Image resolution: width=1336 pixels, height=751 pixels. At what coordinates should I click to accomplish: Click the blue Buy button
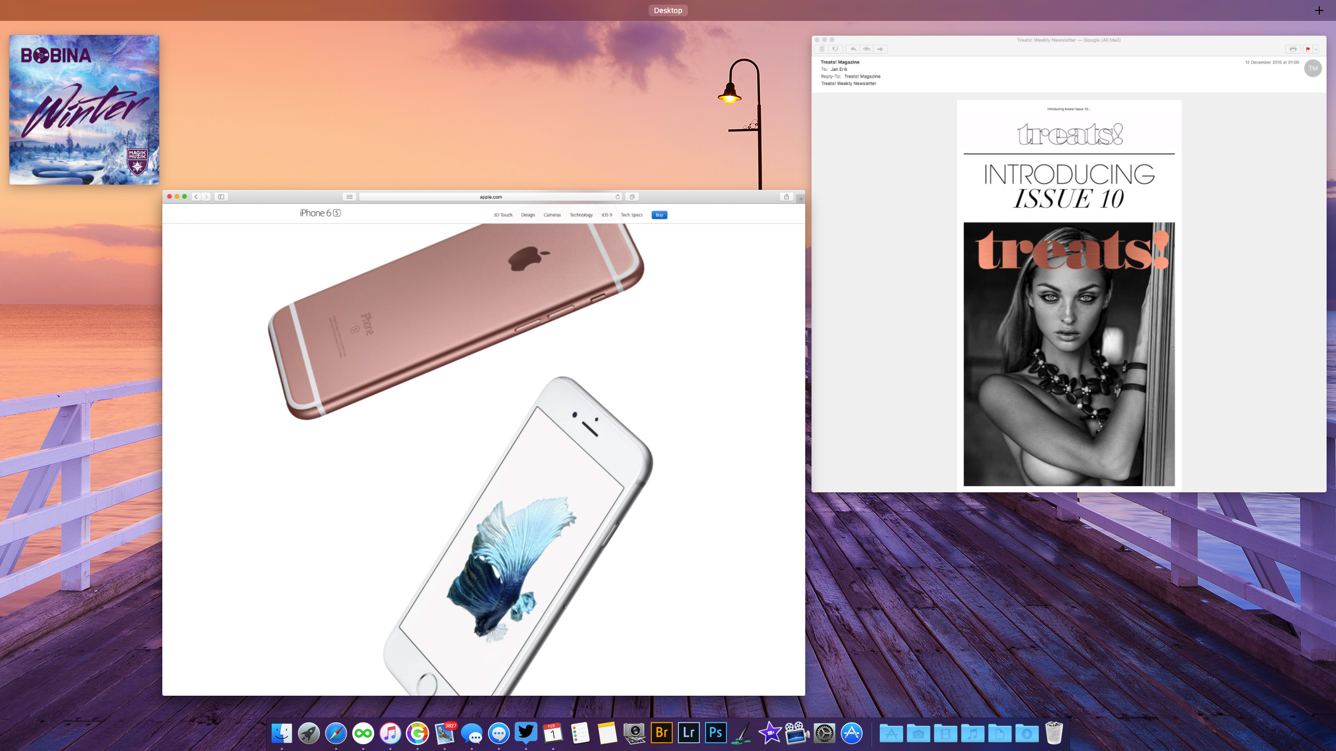pyautogui.click(x=659, y=215)
